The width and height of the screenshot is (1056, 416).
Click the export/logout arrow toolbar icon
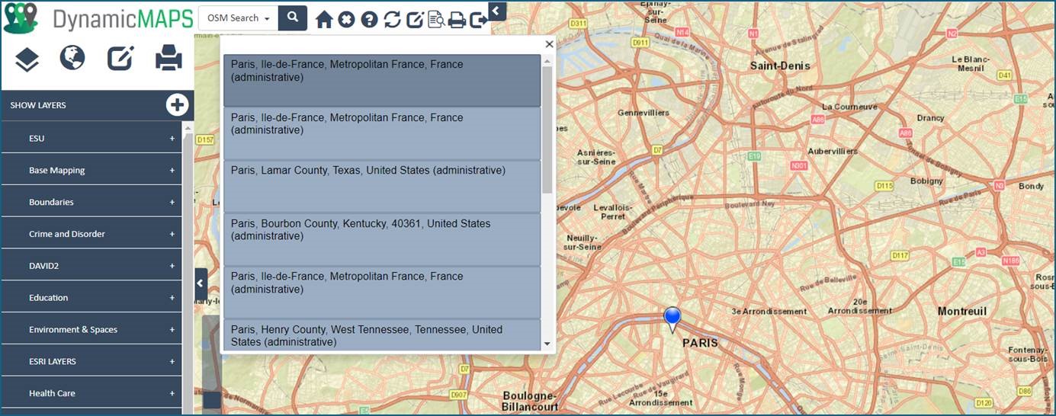479,19
